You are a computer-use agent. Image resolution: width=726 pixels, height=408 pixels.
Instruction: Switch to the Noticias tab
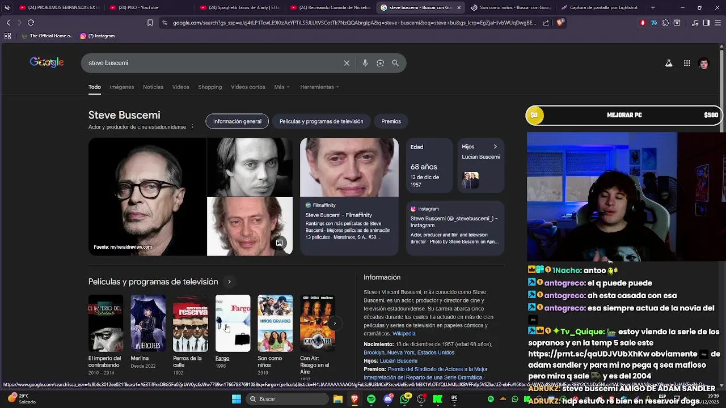click(153, 87)
